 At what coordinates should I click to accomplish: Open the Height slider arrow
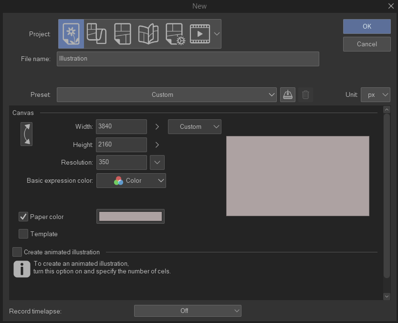[157, 145]
